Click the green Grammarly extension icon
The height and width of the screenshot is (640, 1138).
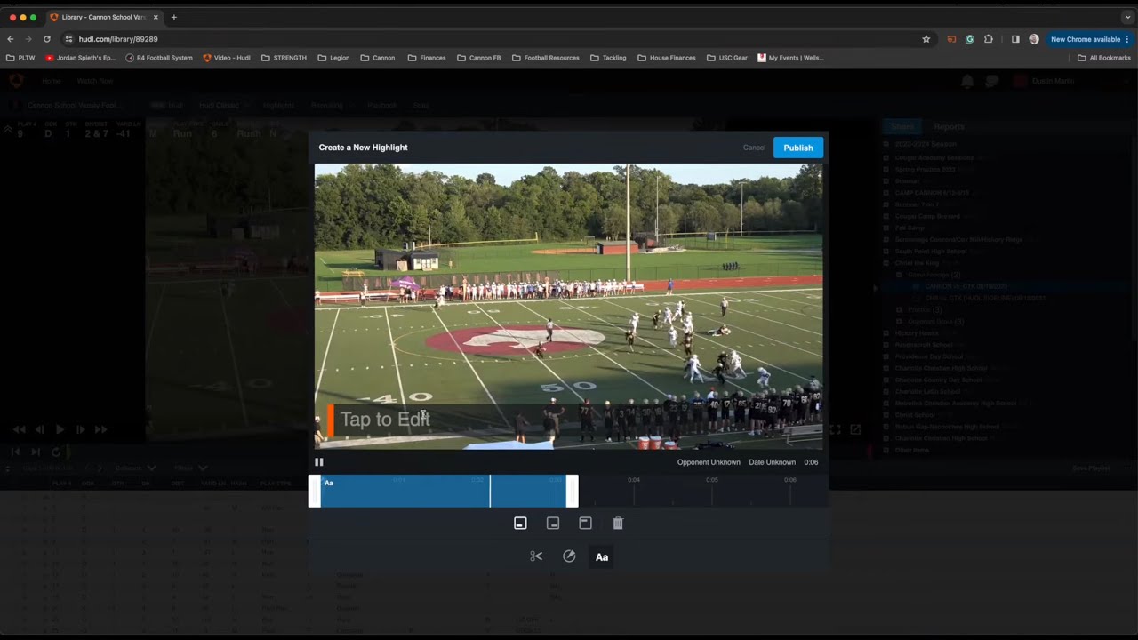coord(970,39)
